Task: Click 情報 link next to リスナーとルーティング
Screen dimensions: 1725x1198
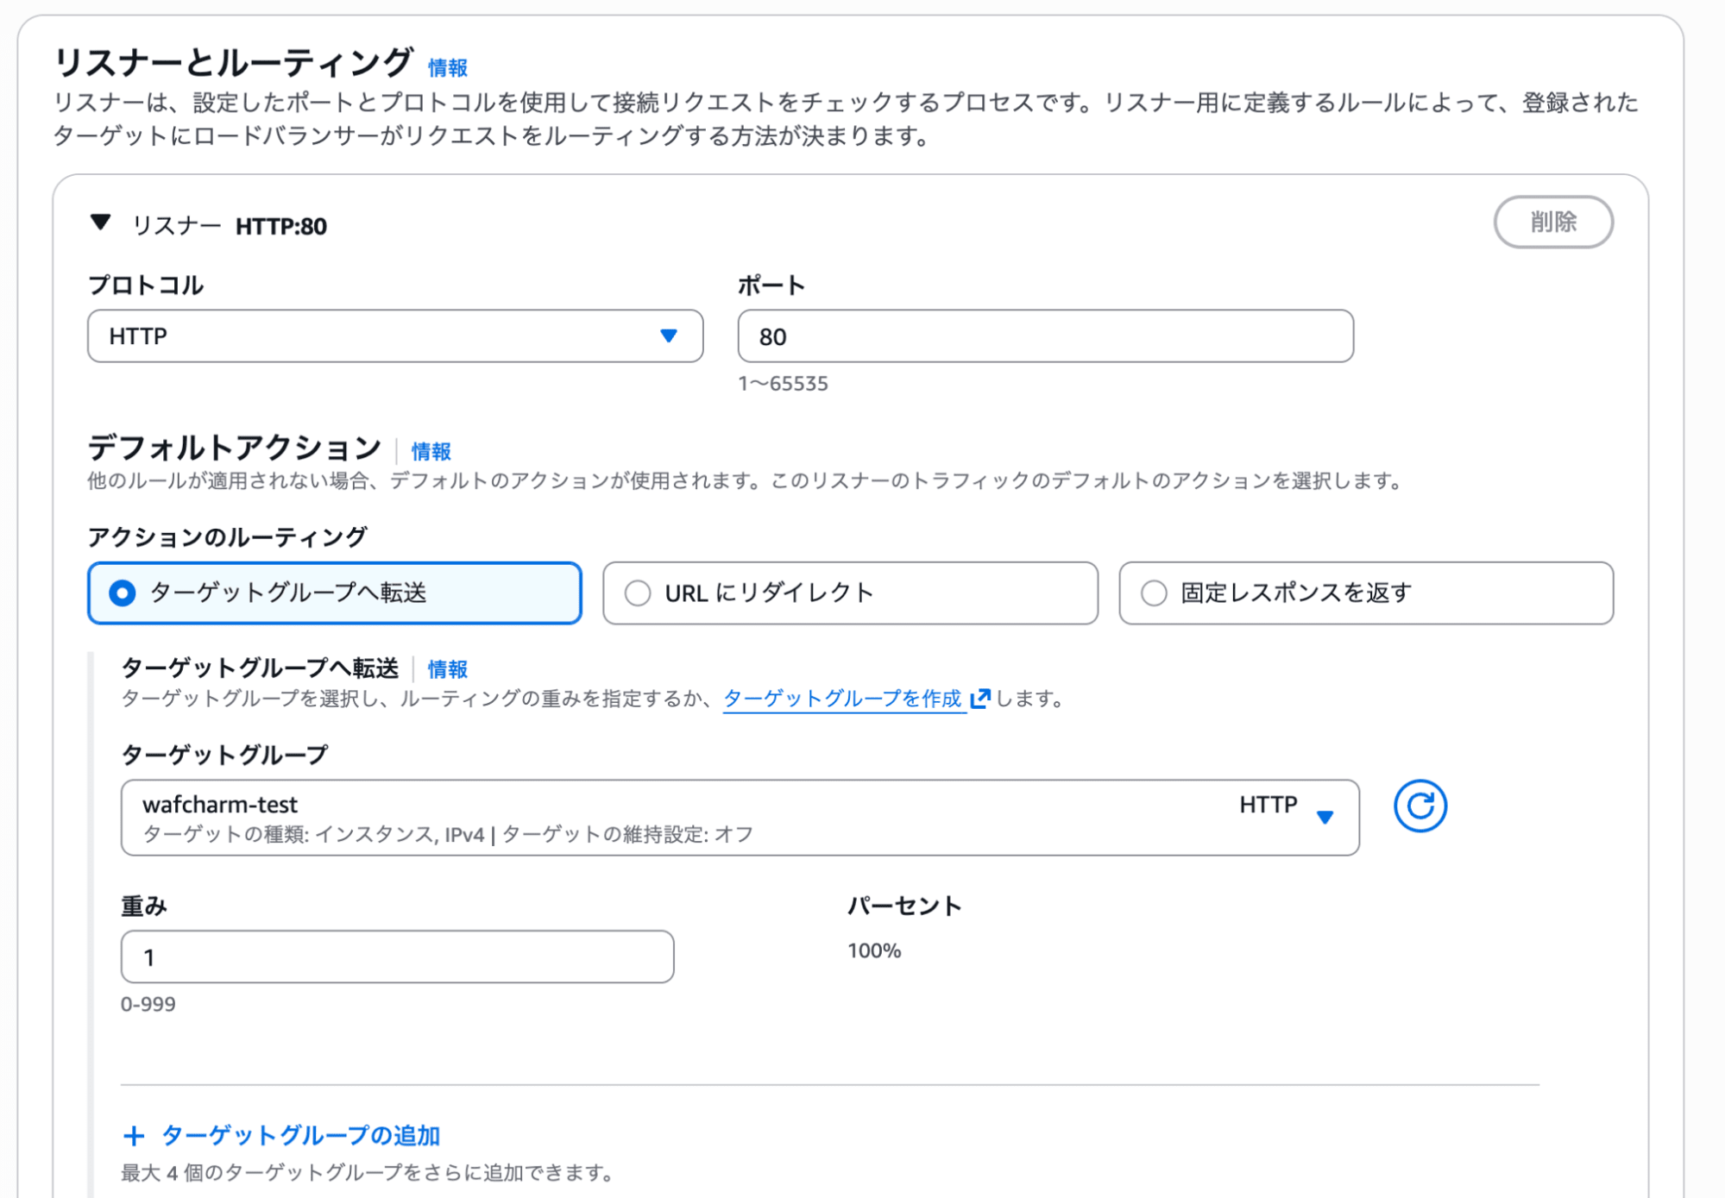Action: (448, 67)
